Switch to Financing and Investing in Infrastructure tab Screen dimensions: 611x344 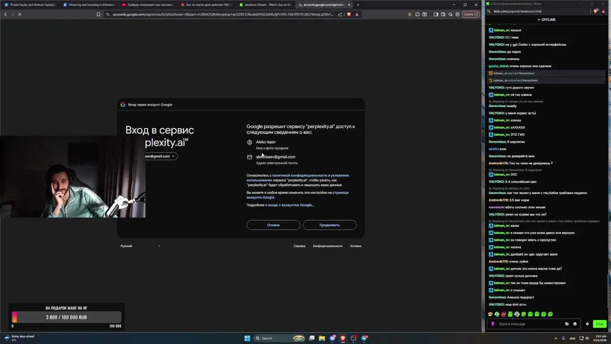pyautogui.click(x=89, y=5)
